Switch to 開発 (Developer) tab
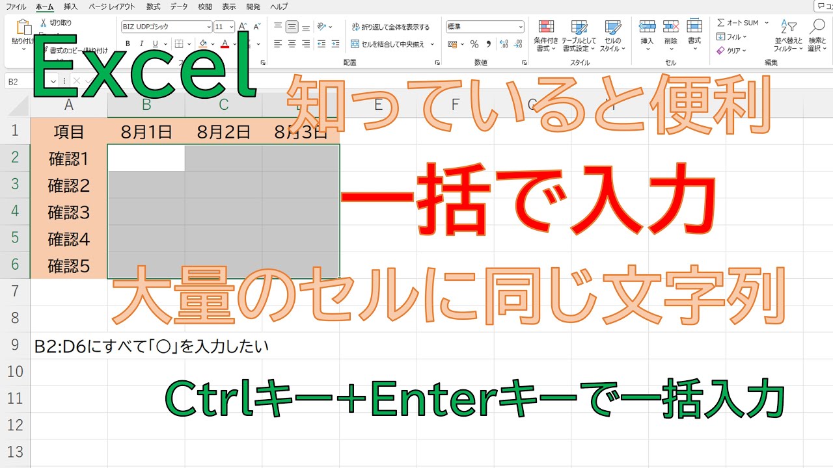The width and height of the screenshot is (833, 468). tap(253, 6)
